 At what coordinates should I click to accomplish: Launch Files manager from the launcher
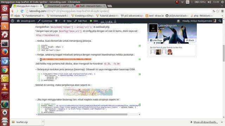point(5,17)
